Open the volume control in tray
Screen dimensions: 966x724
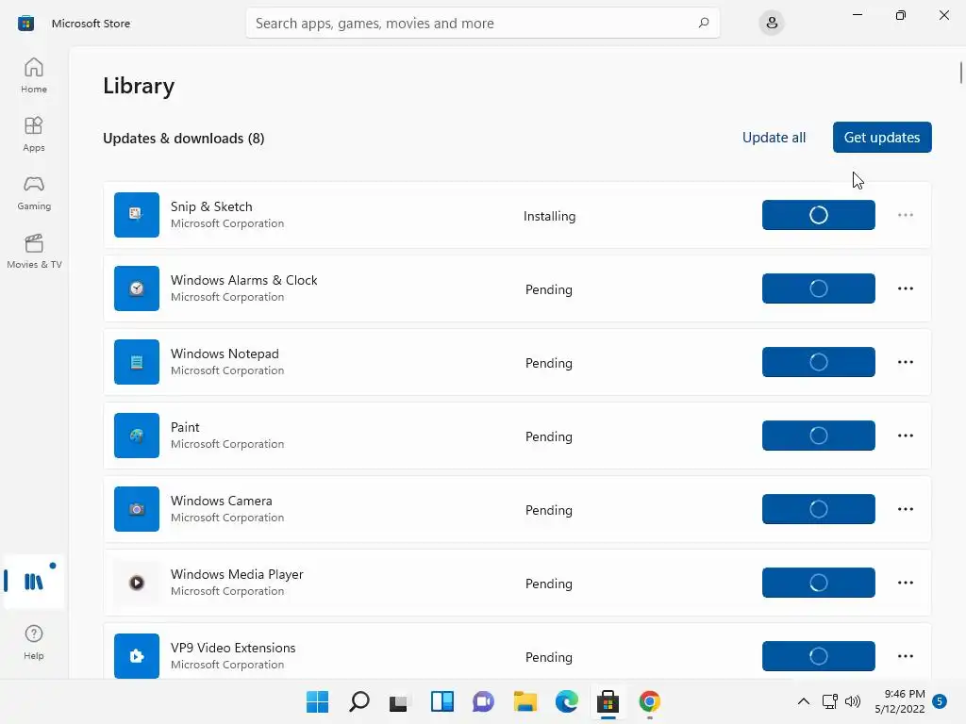[x=853, y=701]
